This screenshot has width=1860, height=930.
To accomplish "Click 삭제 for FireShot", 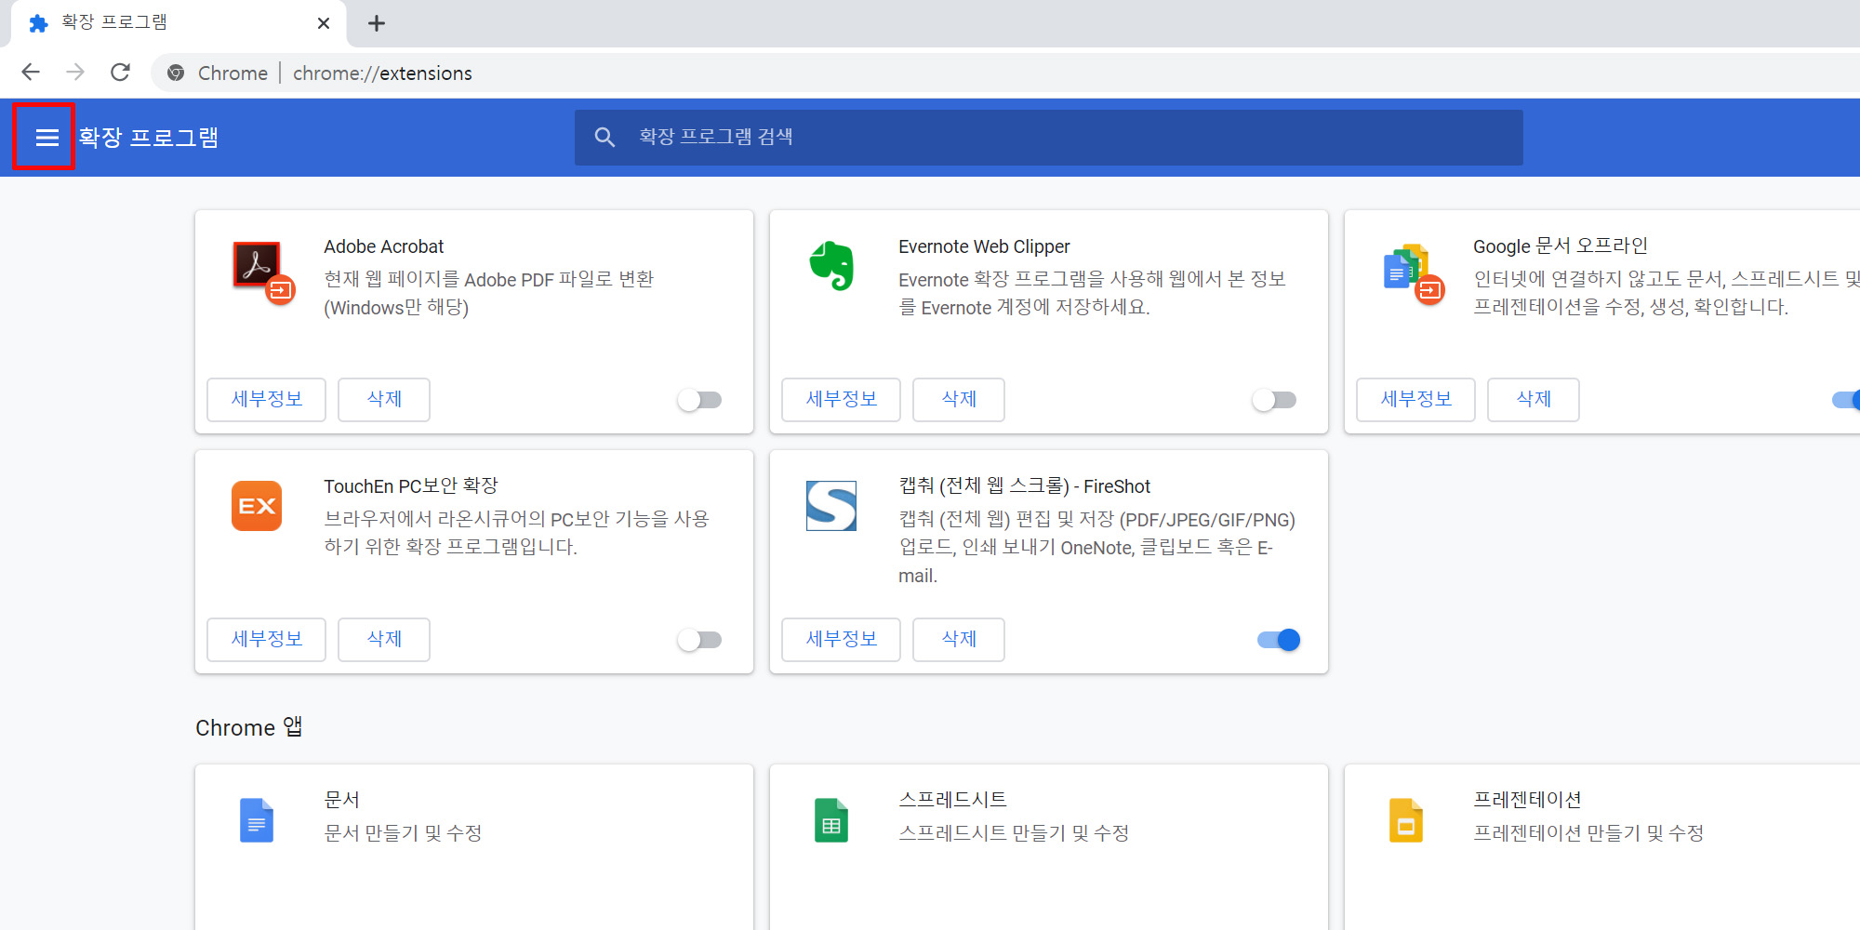I will pos(959,640).
